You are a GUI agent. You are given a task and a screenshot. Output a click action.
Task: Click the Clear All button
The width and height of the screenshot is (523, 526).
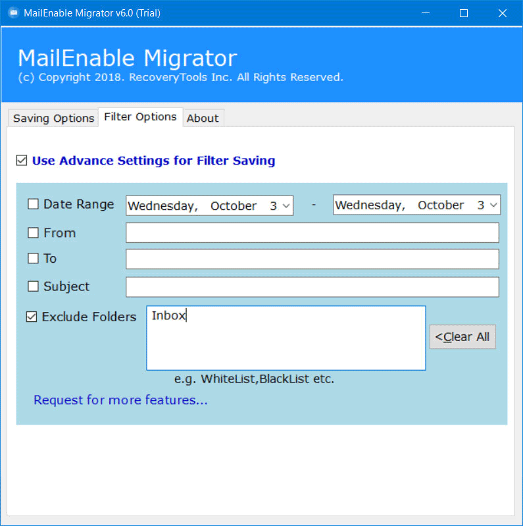click(462, 337)
